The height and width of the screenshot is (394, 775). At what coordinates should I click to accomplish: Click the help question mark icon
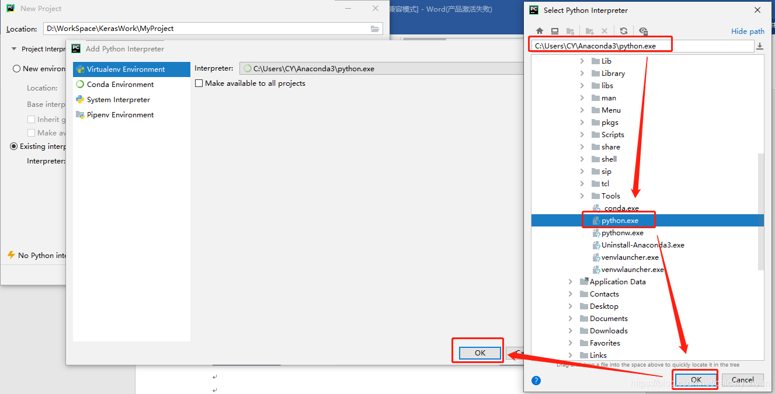click(536, 380)
